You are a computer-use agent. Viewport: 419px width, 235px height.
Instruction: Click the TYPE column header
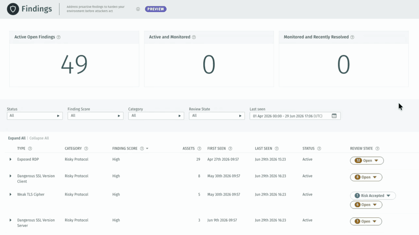tap(21, 149)
